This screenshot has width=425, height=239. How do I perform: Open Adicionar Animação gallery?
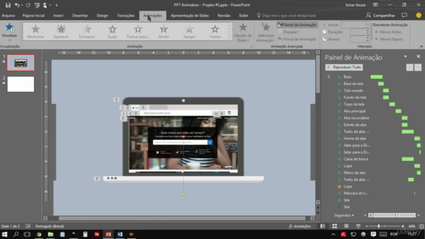point(266,33)
